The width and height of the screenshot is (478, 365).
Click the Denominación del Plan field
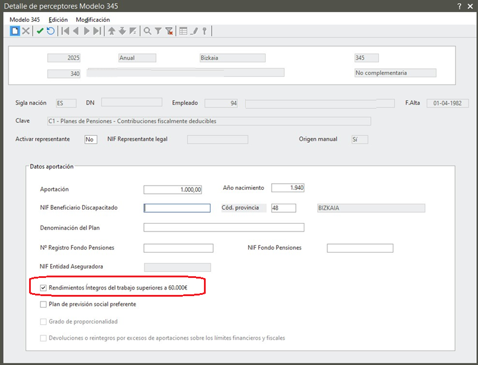click(223, 228)
